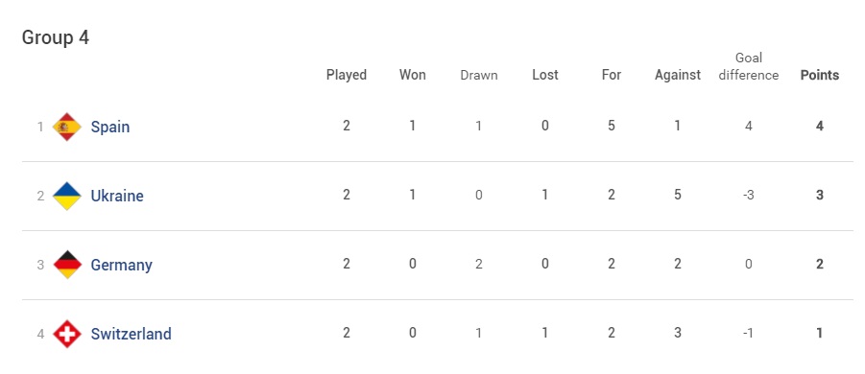Select Germany's rank number 3

tap(40, 265)
